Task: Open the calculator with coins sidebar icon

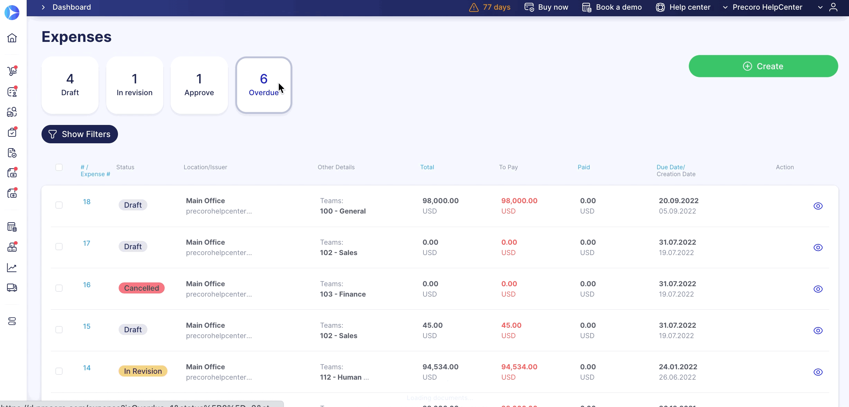Action: pos(12,227)
